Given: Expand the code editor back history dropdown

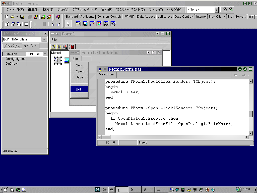Looking at the screenshot, I should tap(240, 75).
